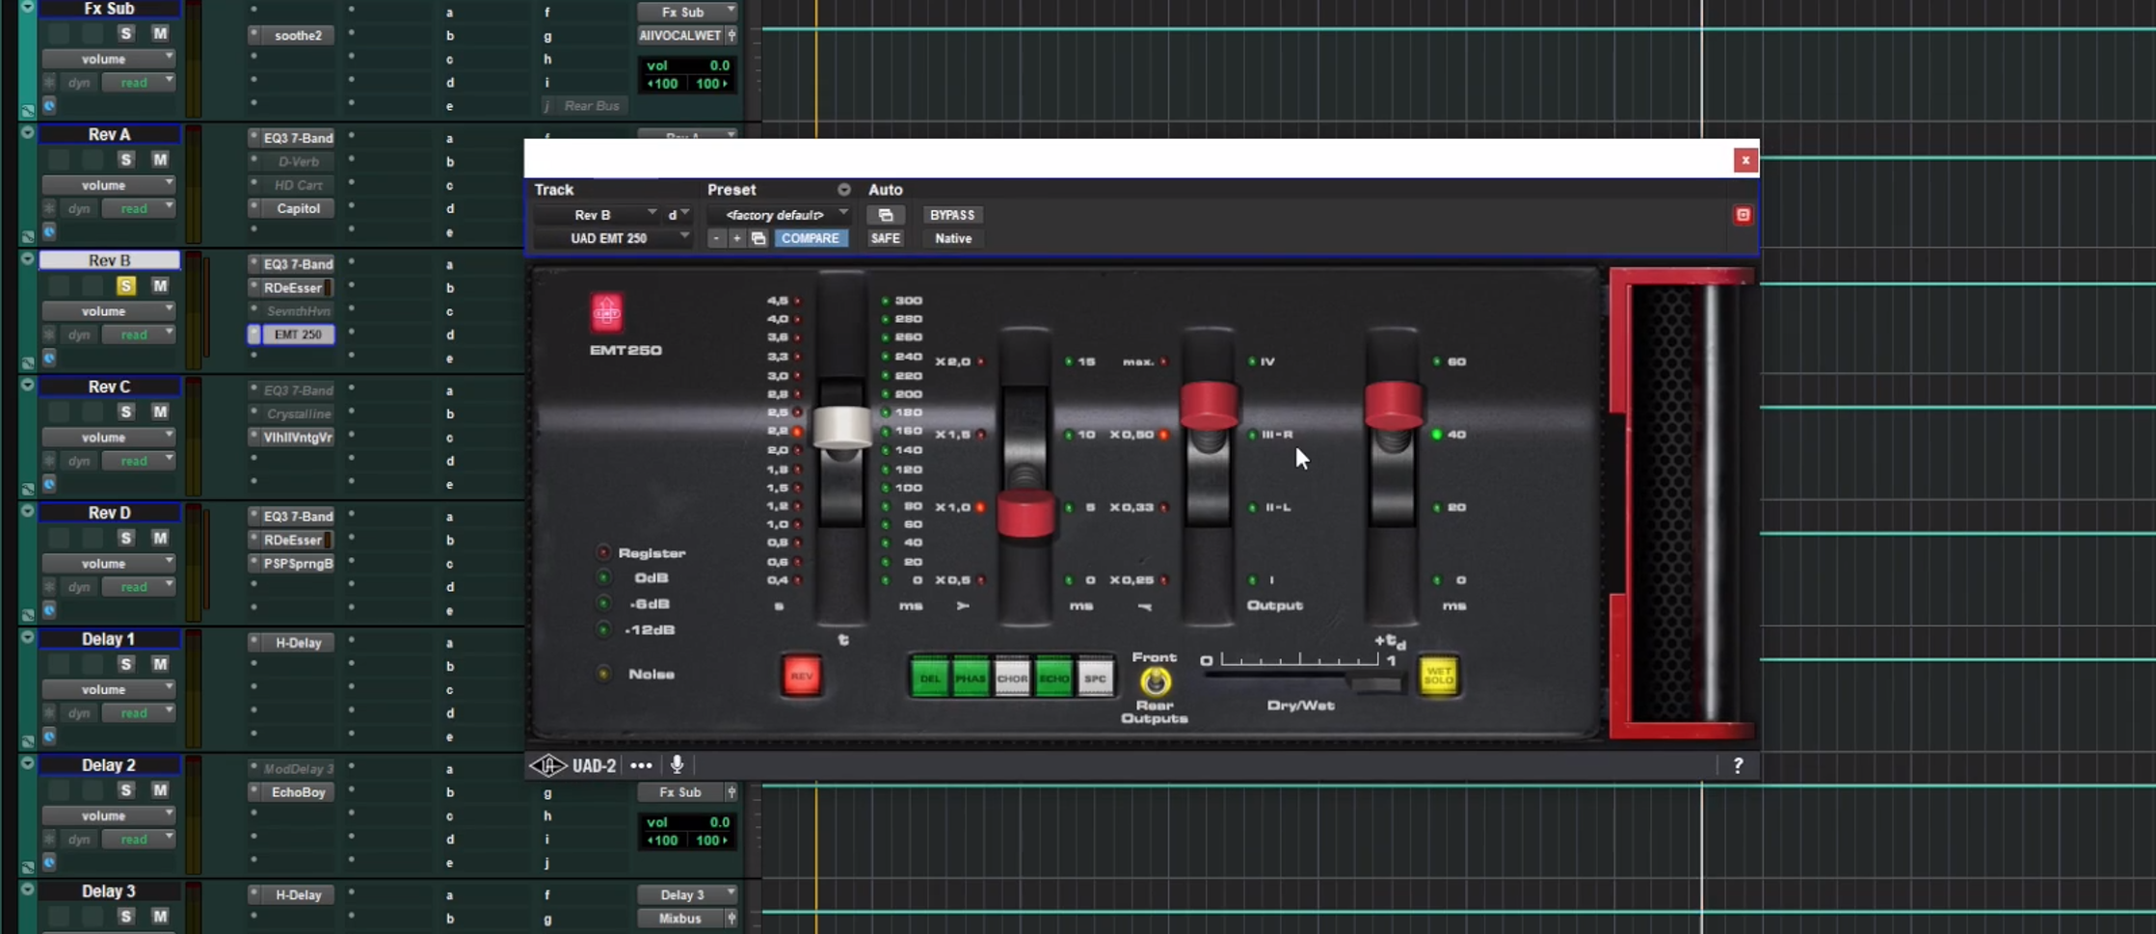Toggle the yellow WET SOLO button
2156x934 pixels.
(1438, 676)
